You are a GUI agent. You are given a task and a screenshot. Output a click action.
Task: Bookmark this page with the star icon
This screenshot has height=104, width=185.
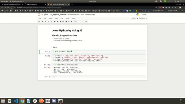156,8
